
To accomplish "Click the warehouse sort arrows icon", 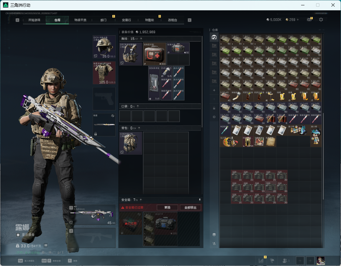I will [x=214, y=243].
